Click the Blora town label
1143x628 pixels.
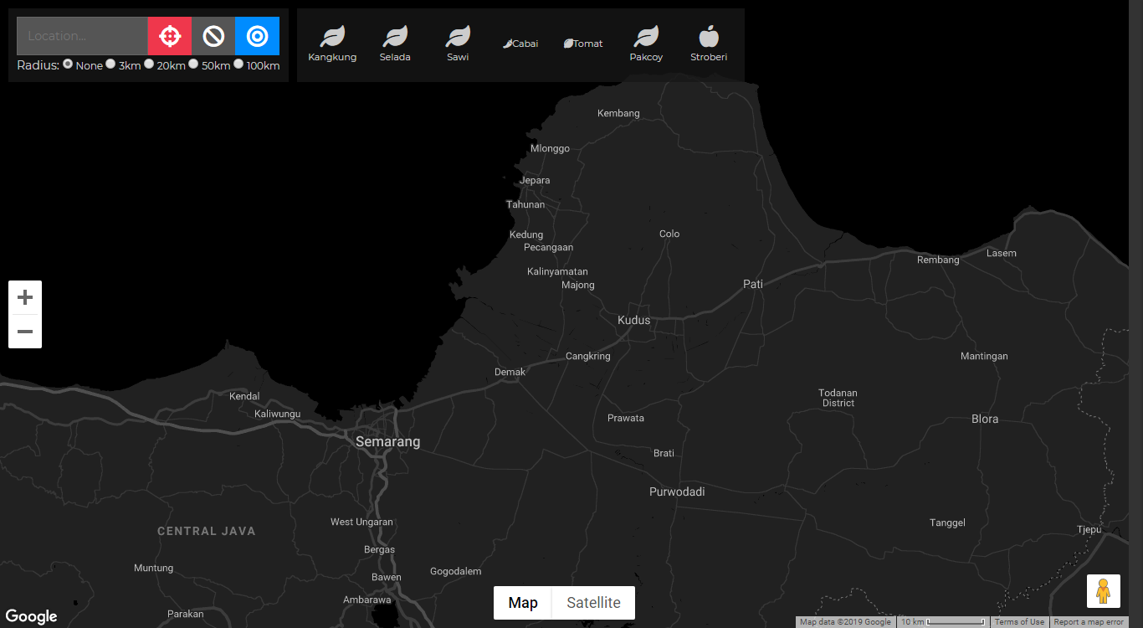(x=985, y=419)
